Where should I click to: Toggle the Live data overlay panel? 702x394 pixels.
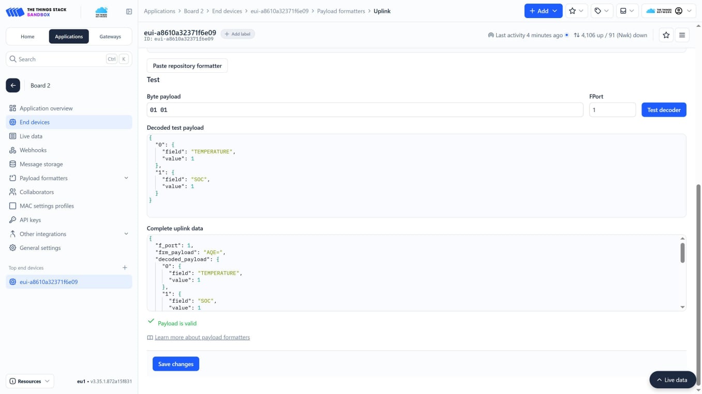[x=673, y=380]
